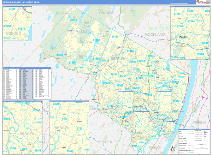Select the ORANGE county label
This screenshot has width=212, height=155.
point(106,13)
